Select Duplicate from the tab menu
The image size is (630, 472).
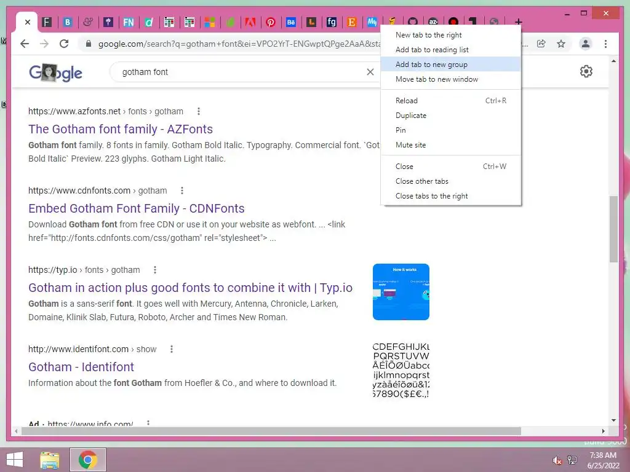[x=451, y=116]
